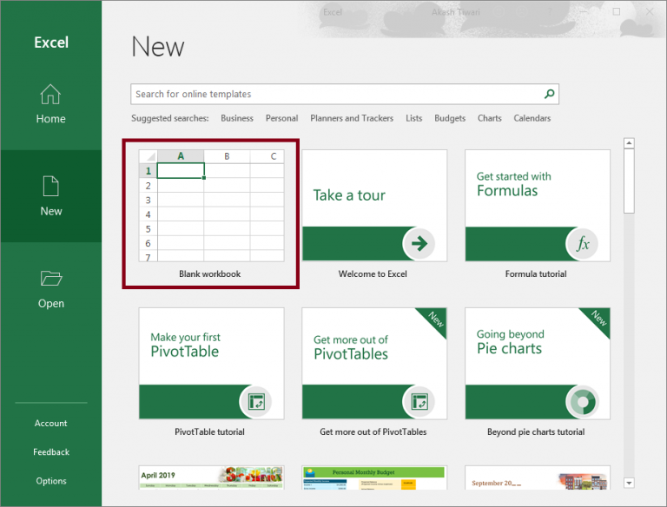The width and height of the screenshot is (667, 507).
Task: Select the Planners and Trackers suggested search
Action: [x=352, y=118]
